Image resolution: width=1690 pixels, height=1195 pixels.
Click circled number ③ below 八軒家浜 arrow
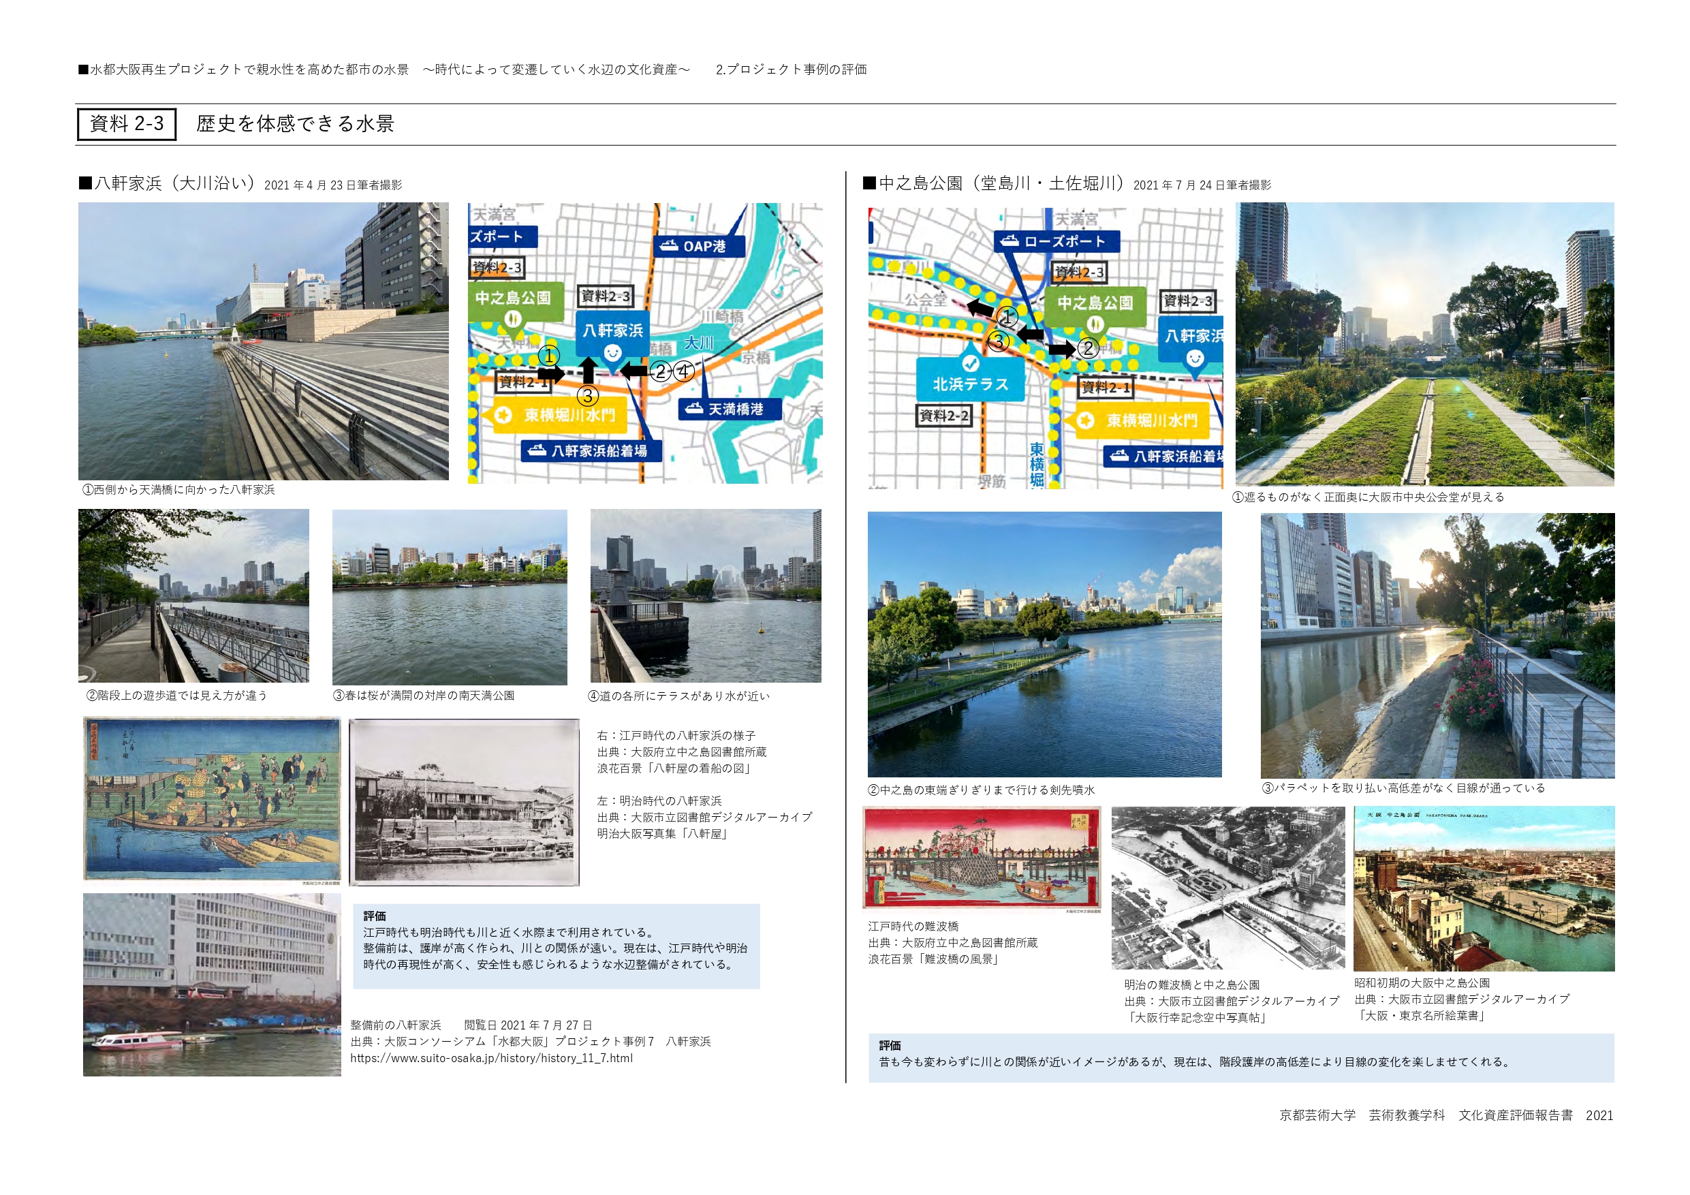[x=586, y=396]
